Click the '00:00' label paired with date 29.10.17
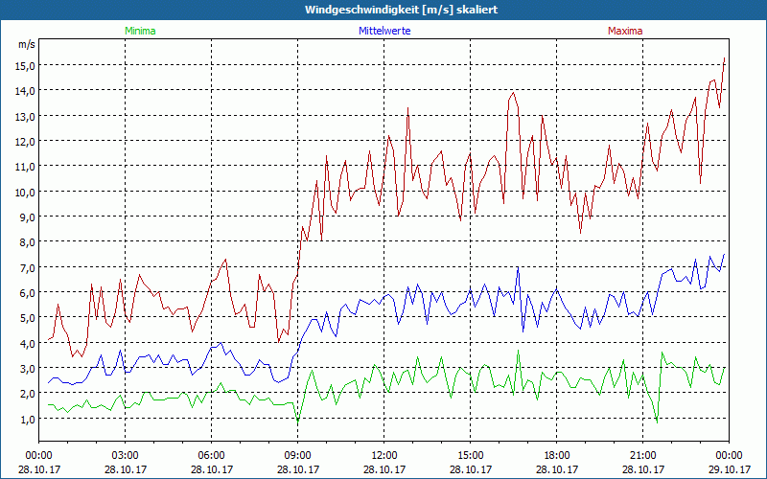The image size is (767, 479). click(730, 456)
